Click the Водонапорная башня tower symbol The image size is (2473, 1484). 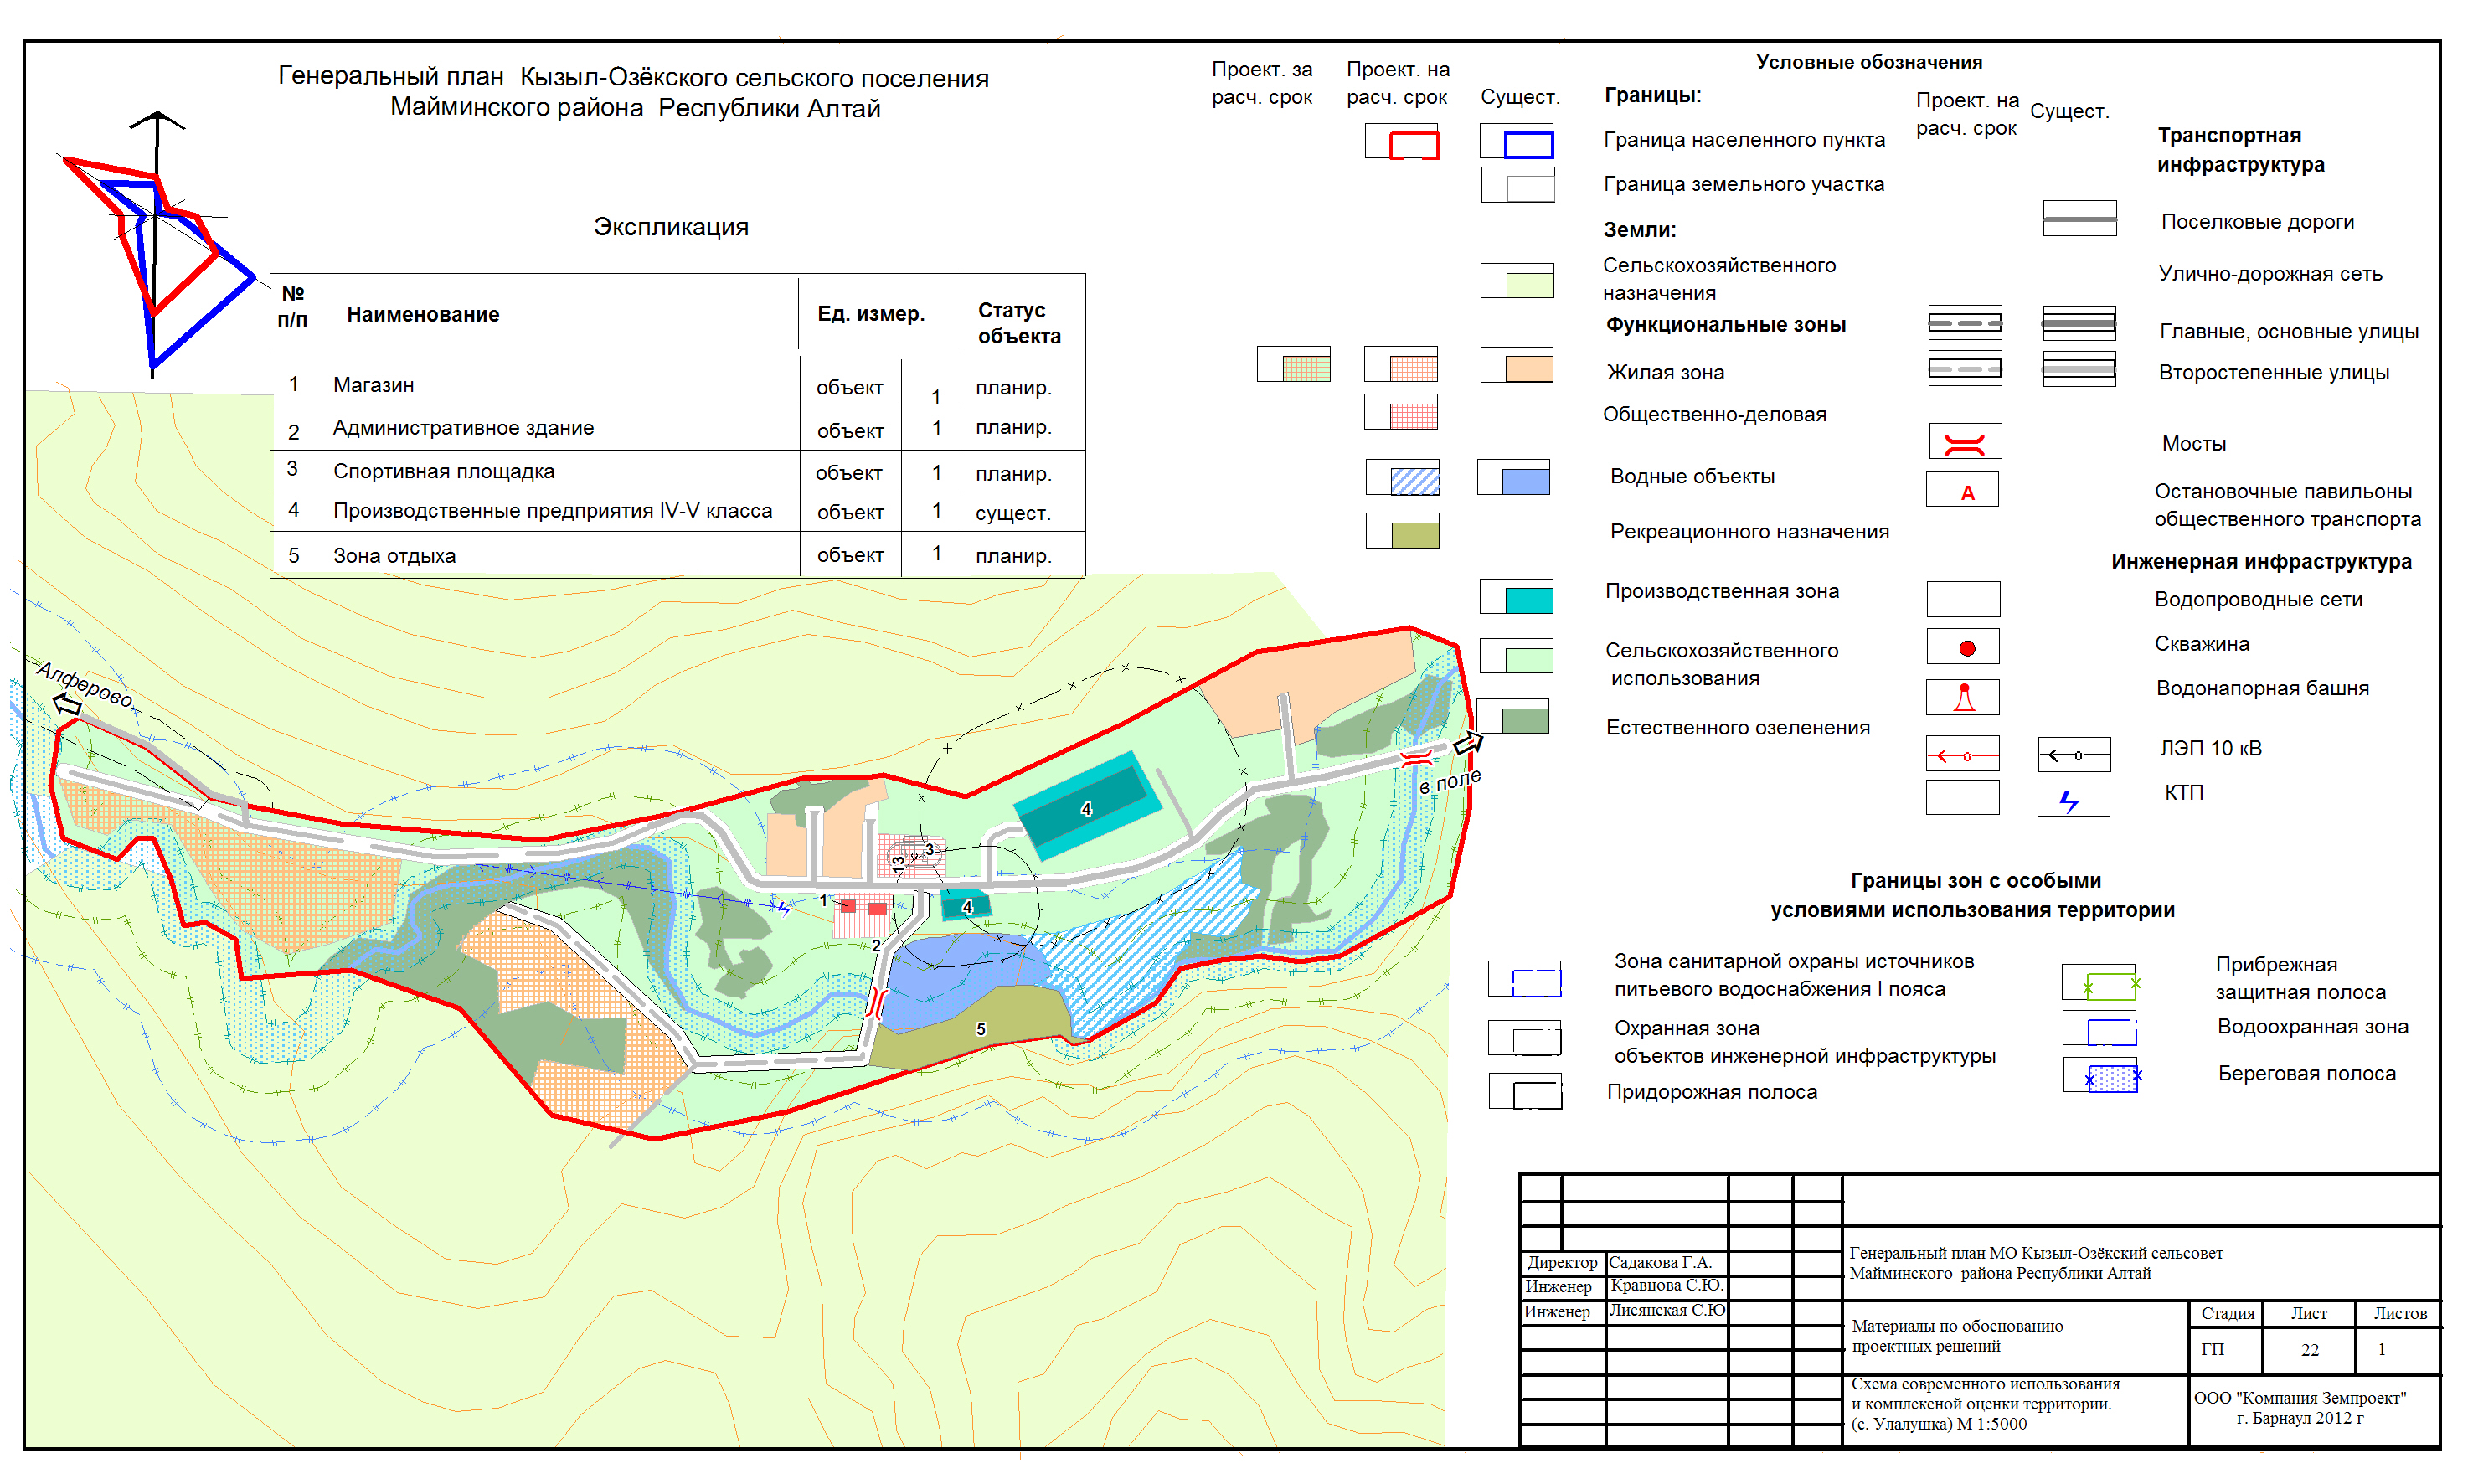(x=1963, y=697)
